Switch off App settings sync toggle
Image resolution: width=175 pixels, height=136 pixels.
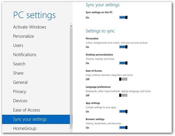[x=123, y=111]
